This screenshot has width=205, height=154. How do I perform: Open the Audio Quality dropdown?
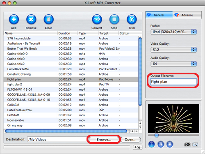173,64
